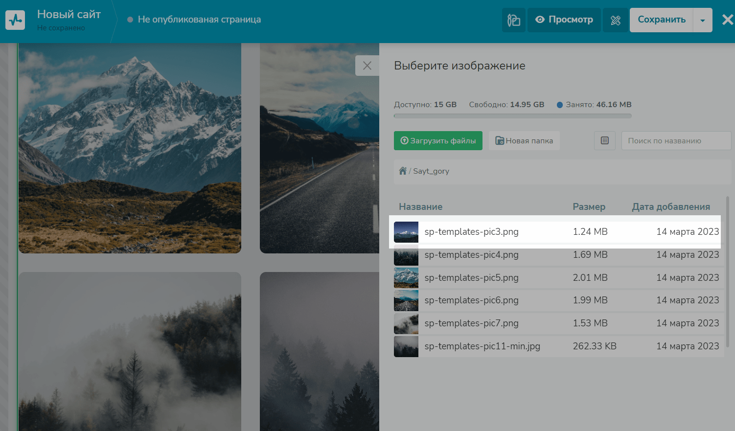Image resolution: width=735 pixels, height=431 pixels.
Task: Choose the sp-templates-pic6.png thumbnail
Action: [x=406, y=300]
